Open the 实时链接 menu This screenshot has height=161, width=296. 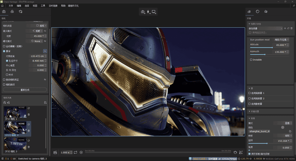click(x=53, y=6)
